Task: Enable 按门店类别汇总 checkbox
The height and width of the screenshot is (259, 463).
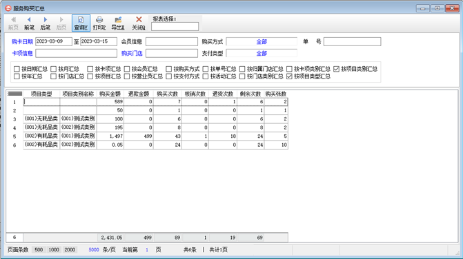Action: 242,76
